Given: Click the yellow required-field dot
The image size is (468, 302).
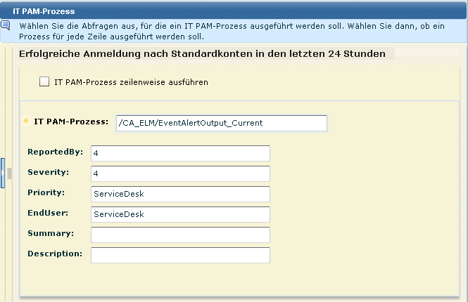Looking at the screenshot, I should pyautogui.click(x=27, y=122).
